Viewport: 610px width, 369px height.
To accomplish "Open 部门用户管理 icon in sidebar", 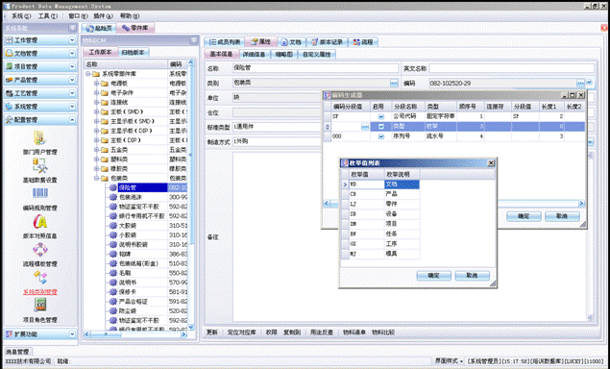I will click(x=39, y=138).
